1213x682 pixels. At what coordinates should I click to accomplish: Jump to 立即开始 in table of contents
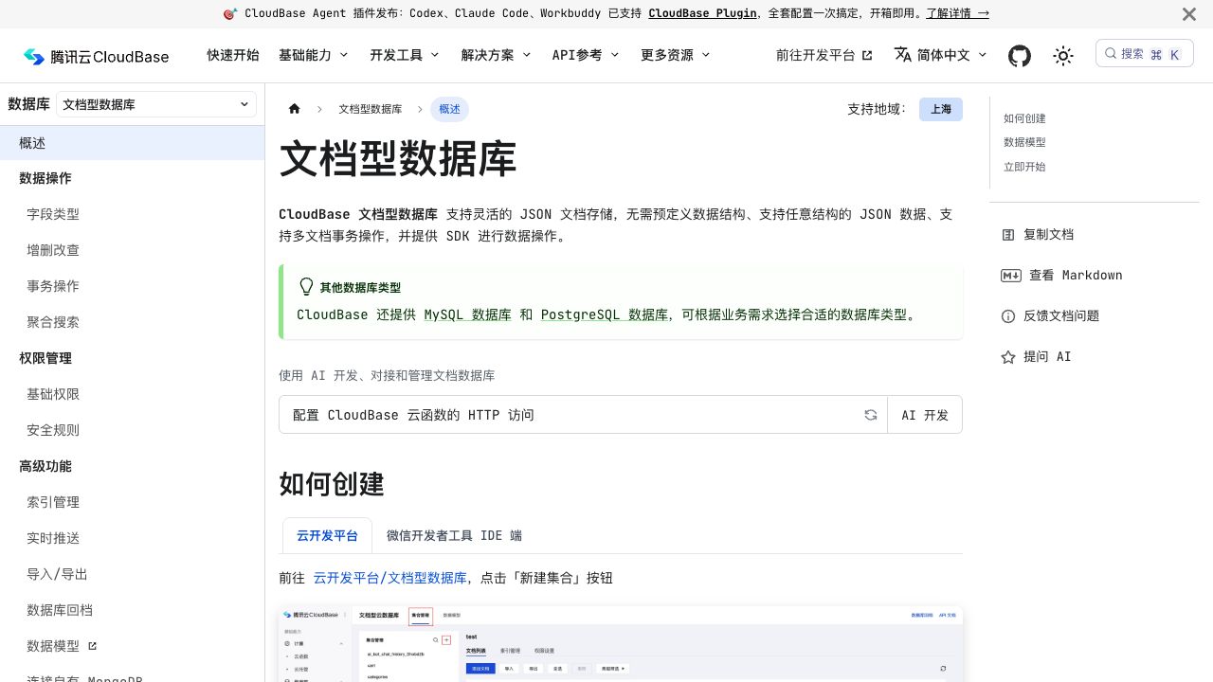click(x=1024, y=167)
